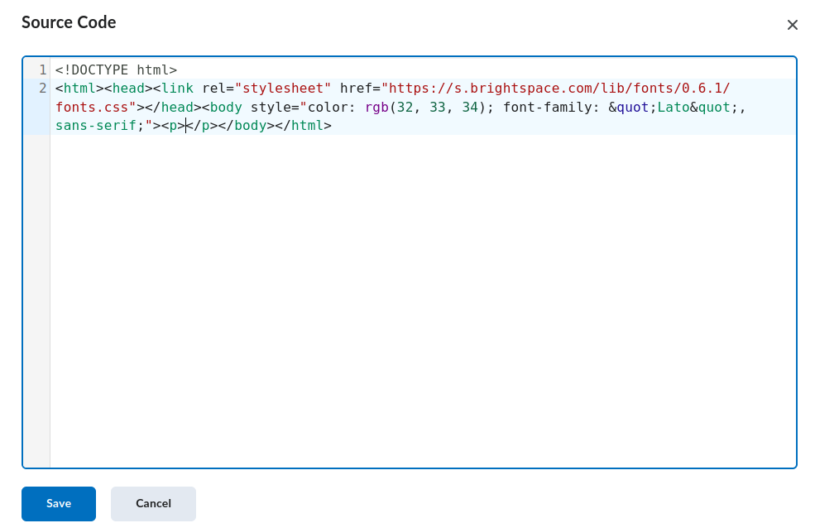Image resolution: width=815 pixels, height=523 pixels.
Task: Click the Lato font name
Action: (x=674, y=107)
